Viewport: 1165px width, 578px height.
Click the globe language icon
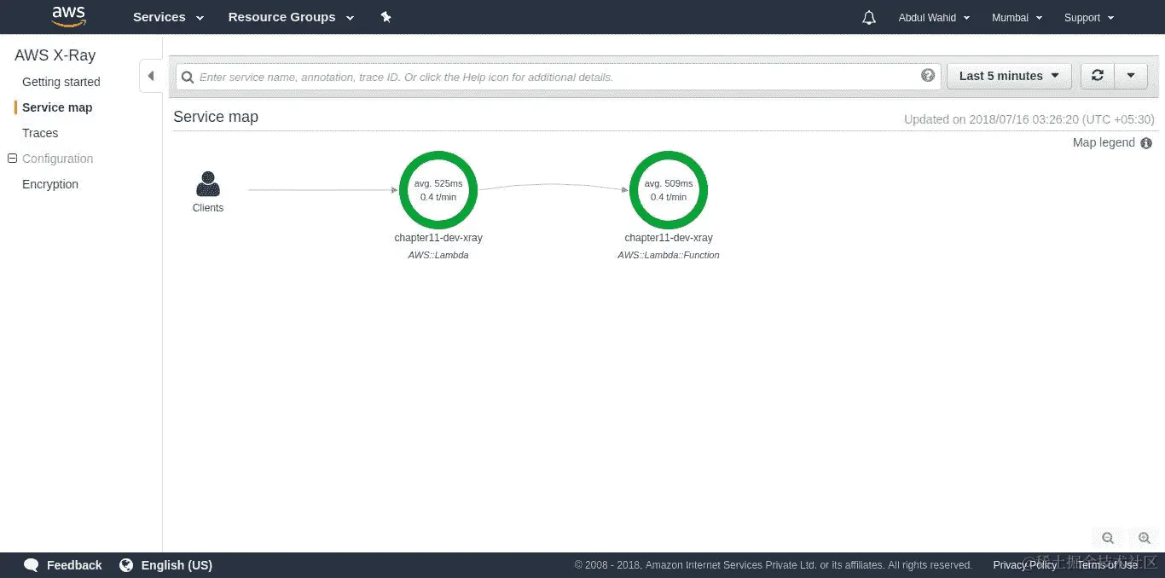pyautogui.click(x=126, y=565)
